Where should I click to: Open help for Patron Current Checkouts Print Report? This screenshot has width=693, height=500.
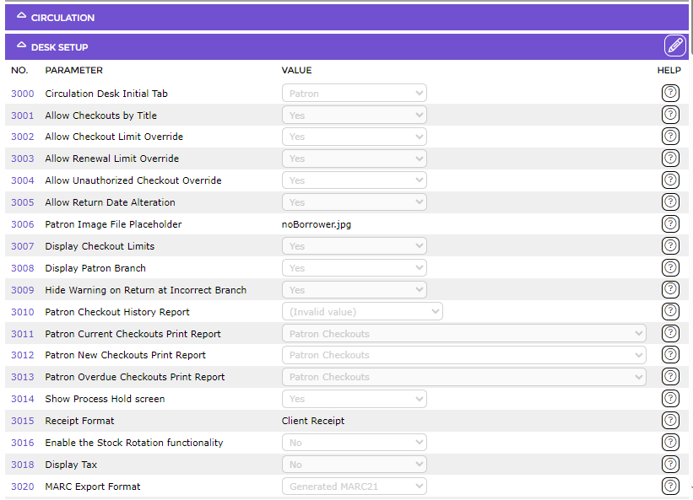click(670, 333)
